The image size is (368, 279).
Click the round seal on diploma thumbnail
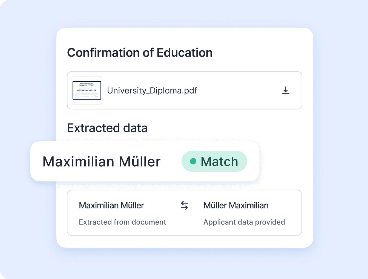[x=77, y=95]
